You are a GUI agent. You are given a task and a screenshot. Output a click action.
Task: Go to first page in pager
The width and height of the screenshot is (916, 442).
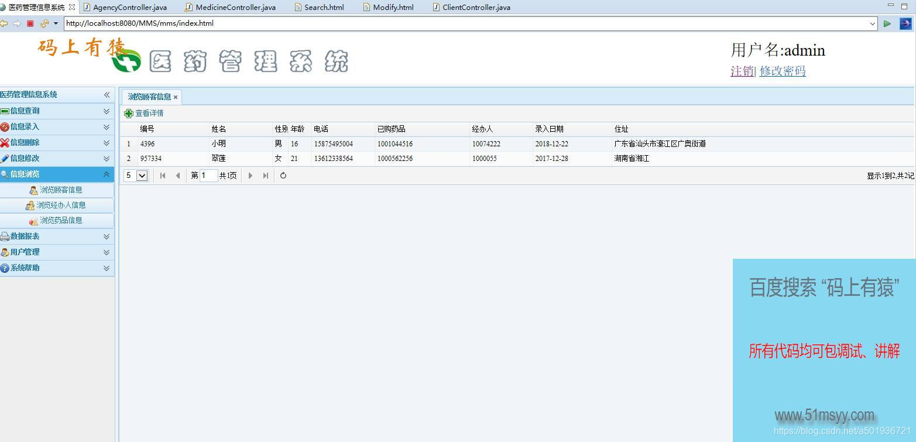tap(163, 176)
